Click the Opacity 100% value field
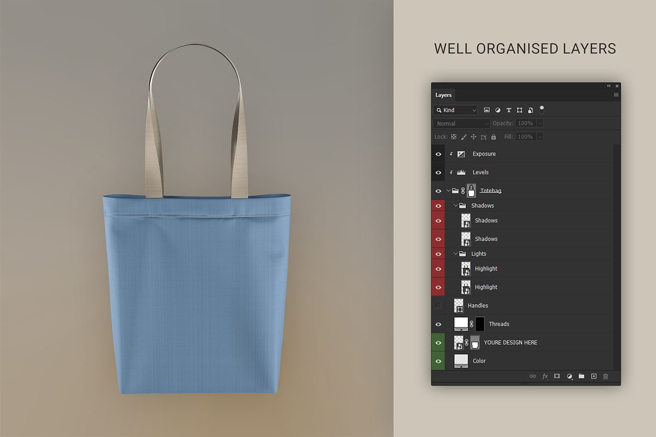Viewport: 656px width, 437px height. click(525, 123)
